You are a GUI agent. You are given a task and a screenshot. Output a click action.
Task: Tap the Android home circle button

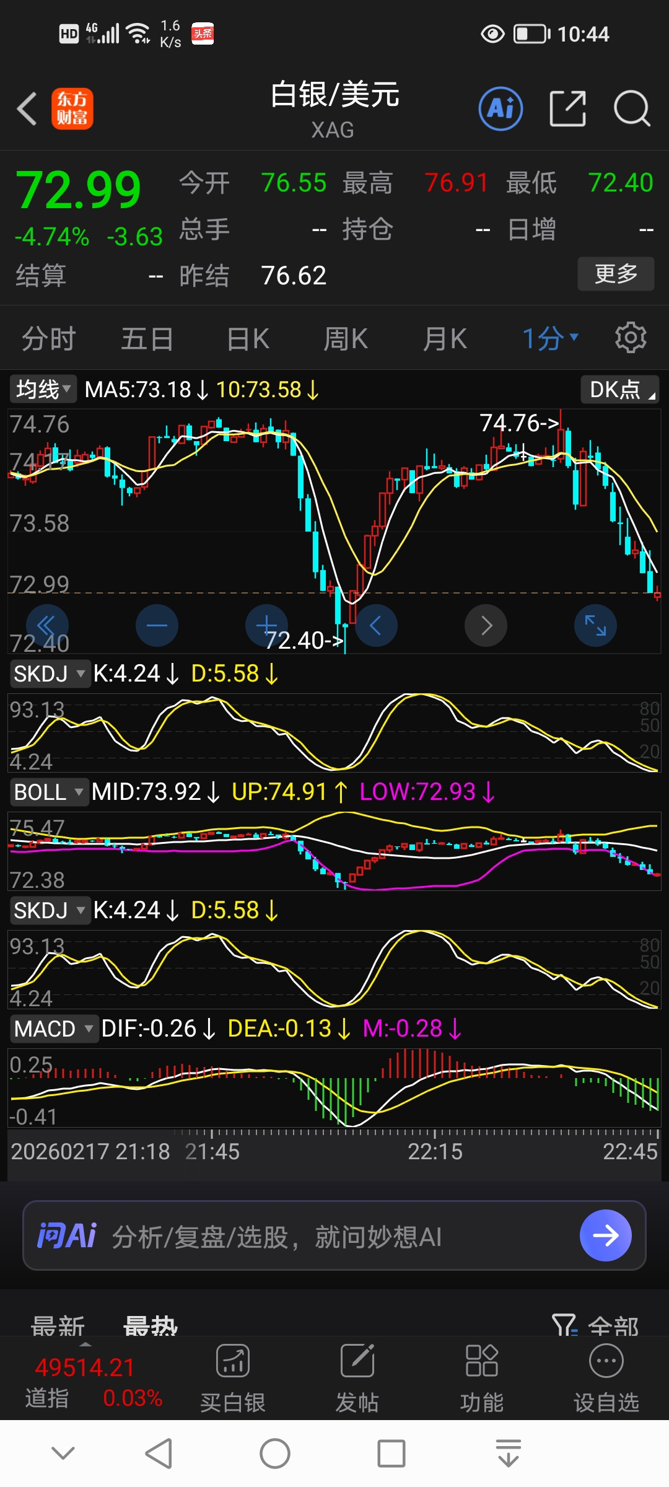coord(275,1453)
